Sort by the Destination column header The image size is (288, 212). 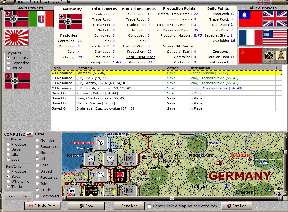232,68
